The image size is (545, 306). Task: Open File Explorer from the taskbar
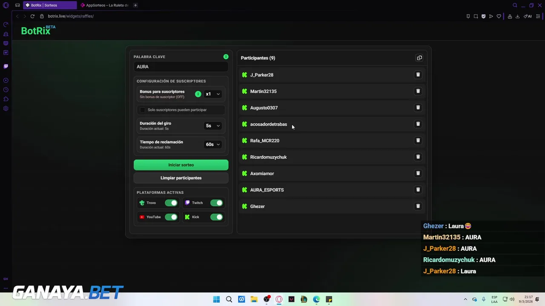pos(254,299)
